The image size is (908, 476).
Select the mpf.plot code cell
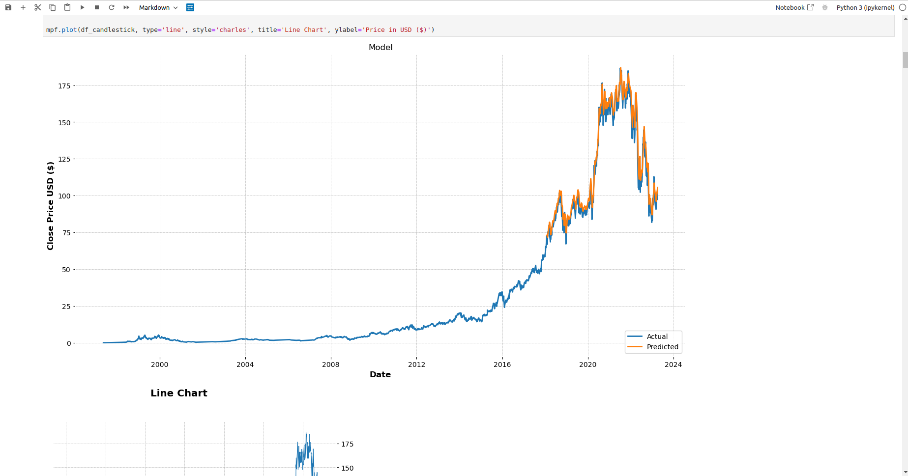pos(239,29)
